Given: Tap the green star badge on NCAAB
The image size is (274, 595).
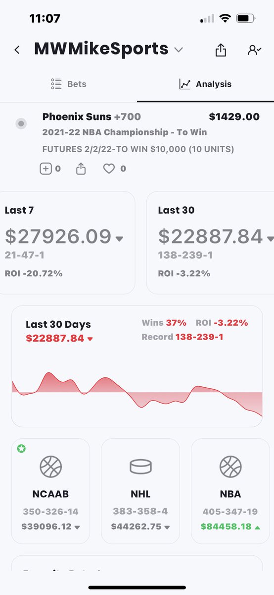Looking at the screenshot, I should [x=21, y=449].
